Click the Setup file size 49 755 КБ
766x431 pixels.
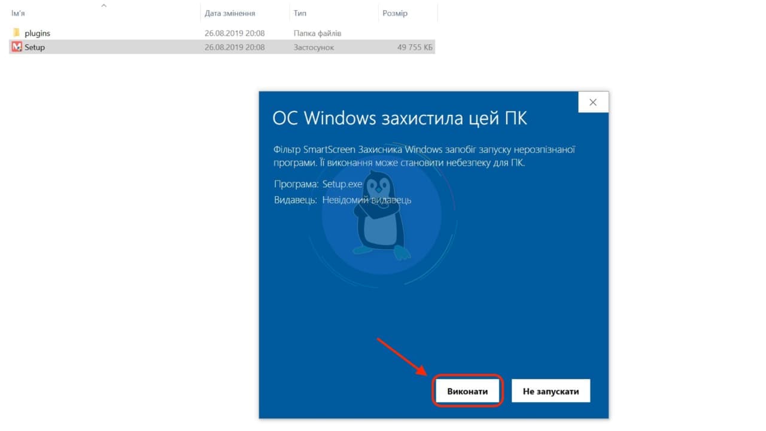(x=415, y=47)
